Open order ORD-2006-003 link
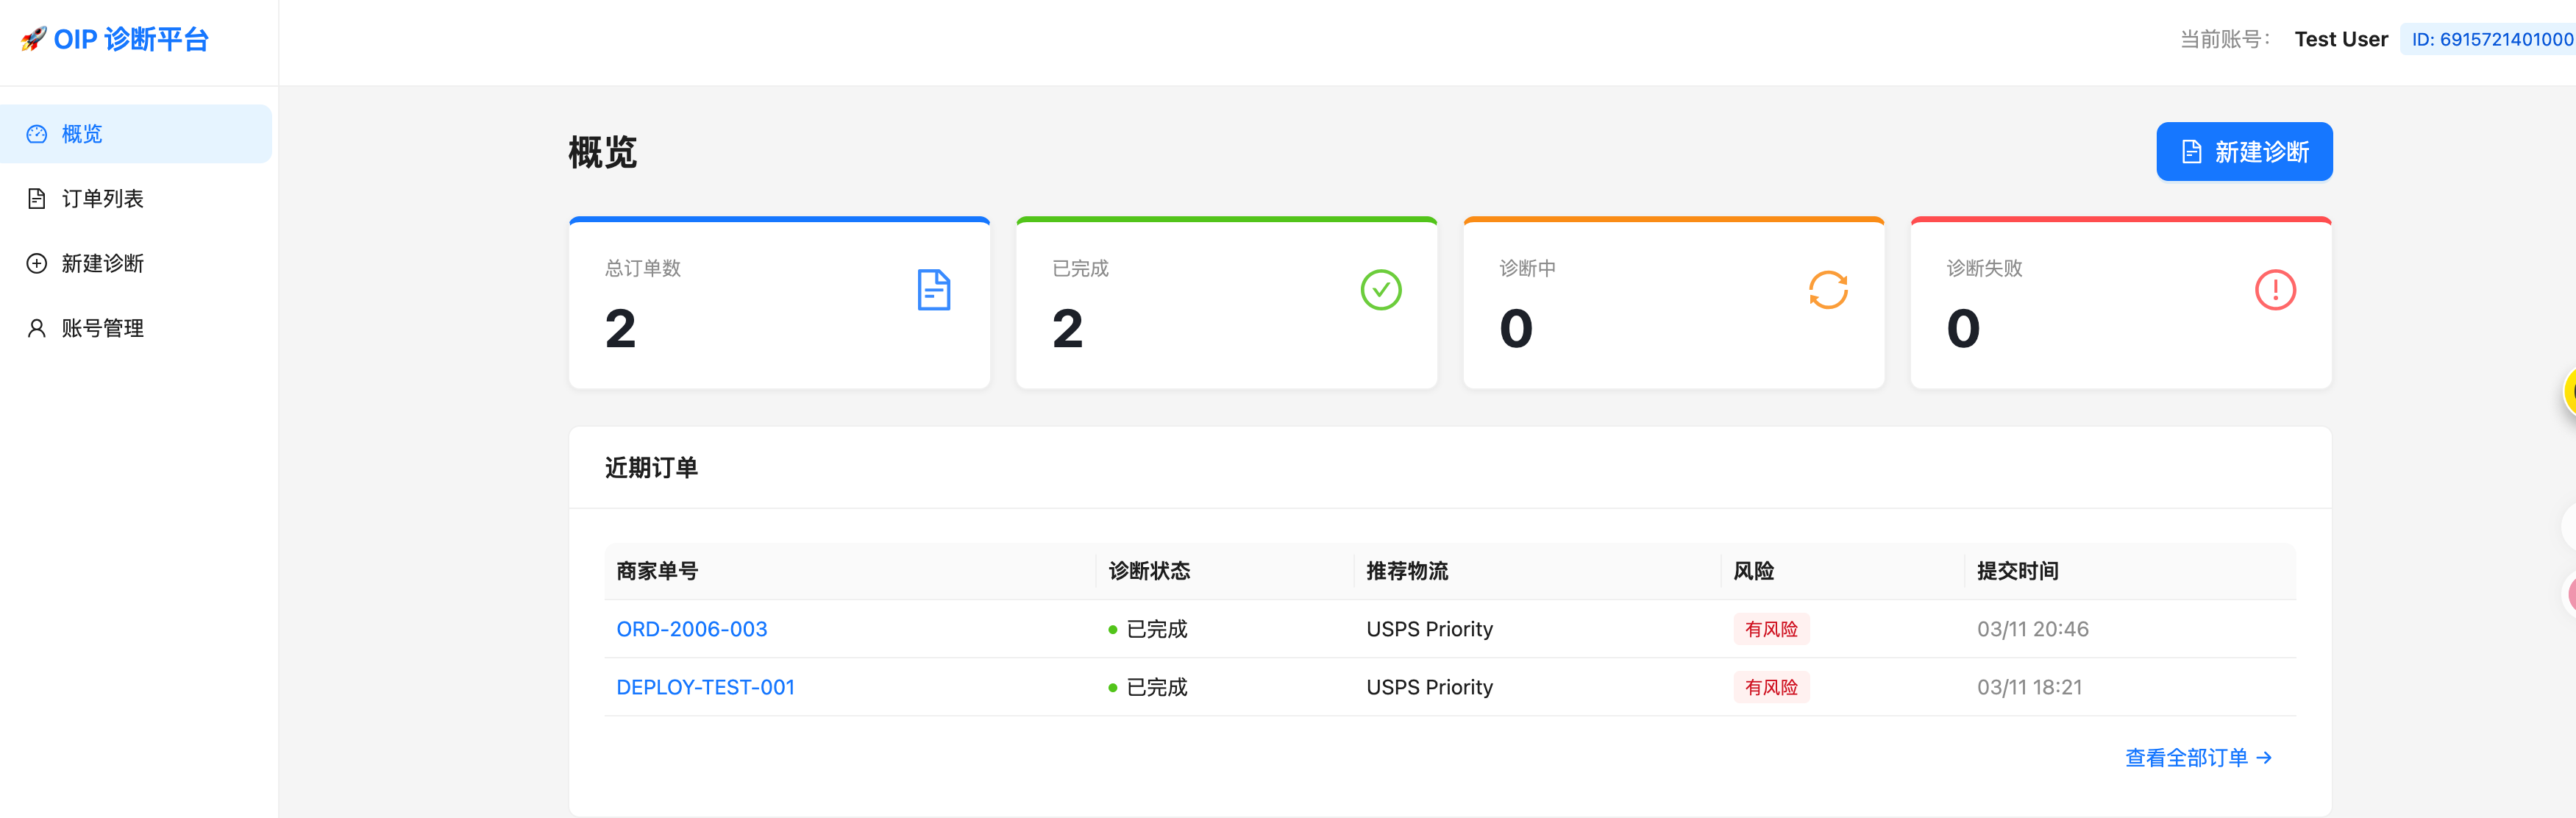This screenshot has height=818, width=2576. pos(691,629)
